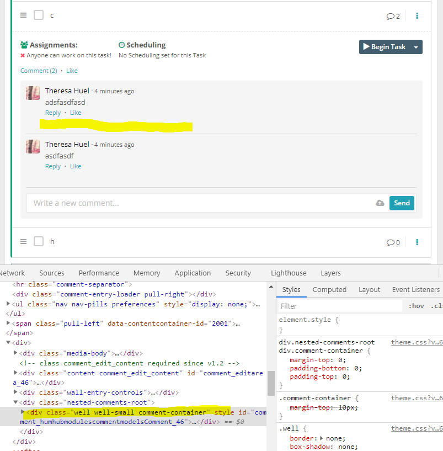Open the Memory tab in DevTools
Screen dimensions: 443x451
click(147, 273)
